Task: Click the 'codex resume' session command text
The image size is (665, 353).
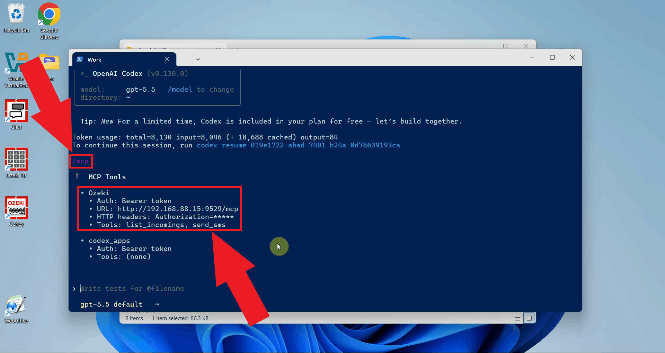Action: tap(298, 145)
